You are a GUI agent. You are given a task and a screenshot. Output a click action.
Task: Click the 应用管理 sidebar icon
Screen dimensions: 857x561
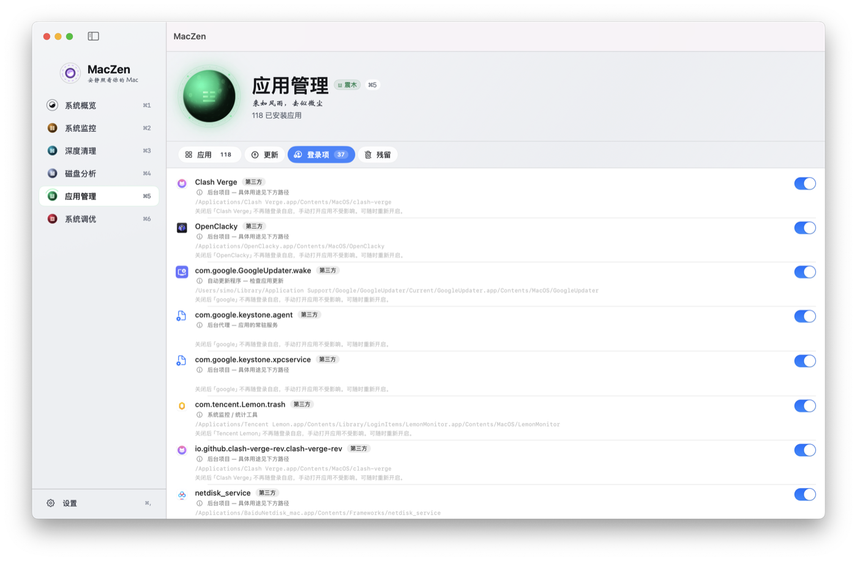point(53,196)
